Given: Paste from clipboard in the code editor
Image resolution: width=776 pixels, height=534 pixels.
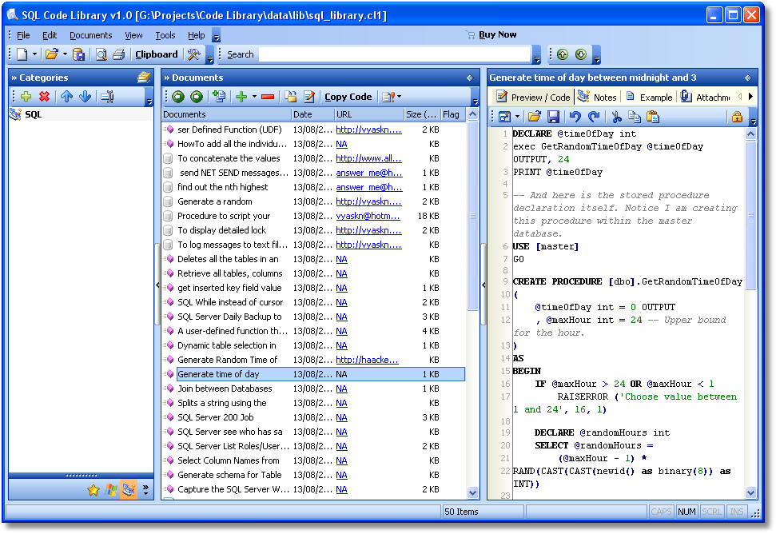Looking at the screenshot, I should coord(653,116).
